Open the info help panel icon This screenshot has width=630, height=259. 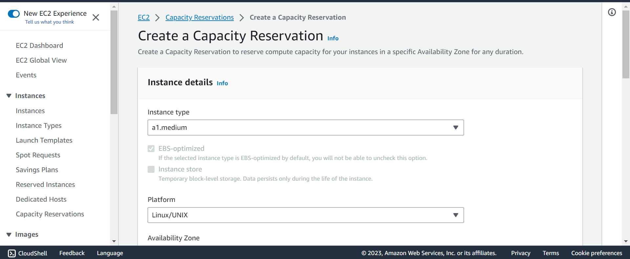coord(612,12)
